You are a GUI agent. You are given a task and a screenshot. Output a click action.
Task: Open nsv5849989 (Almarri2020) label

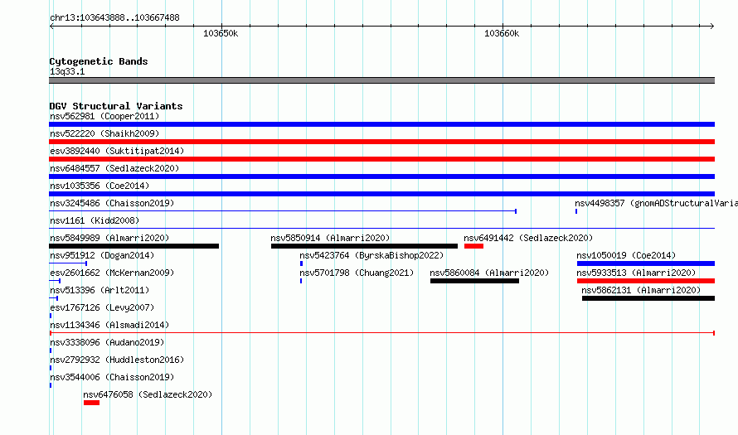pos(109,238)
